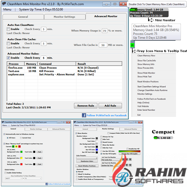
Task: Click the Facebook icon in the General tab window
Action: [47, 184]
